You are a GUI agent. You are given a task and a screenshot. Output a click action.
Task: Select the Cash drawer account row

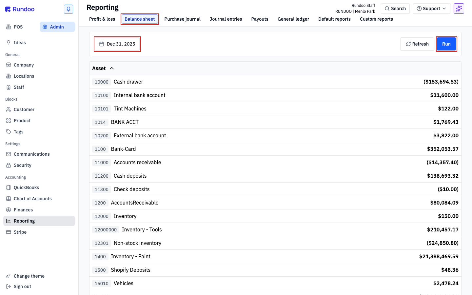[275, 82]
